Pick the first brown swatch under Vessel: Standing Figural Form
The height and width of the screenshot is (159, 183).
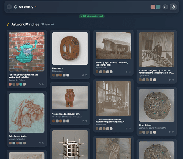tap(53, 121)
